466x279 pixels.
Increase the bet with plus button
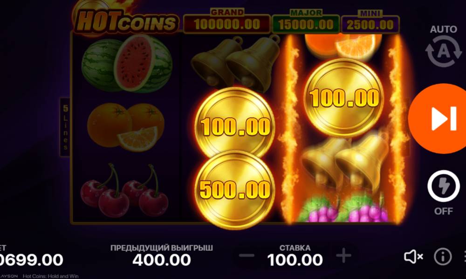coord(343,256)
